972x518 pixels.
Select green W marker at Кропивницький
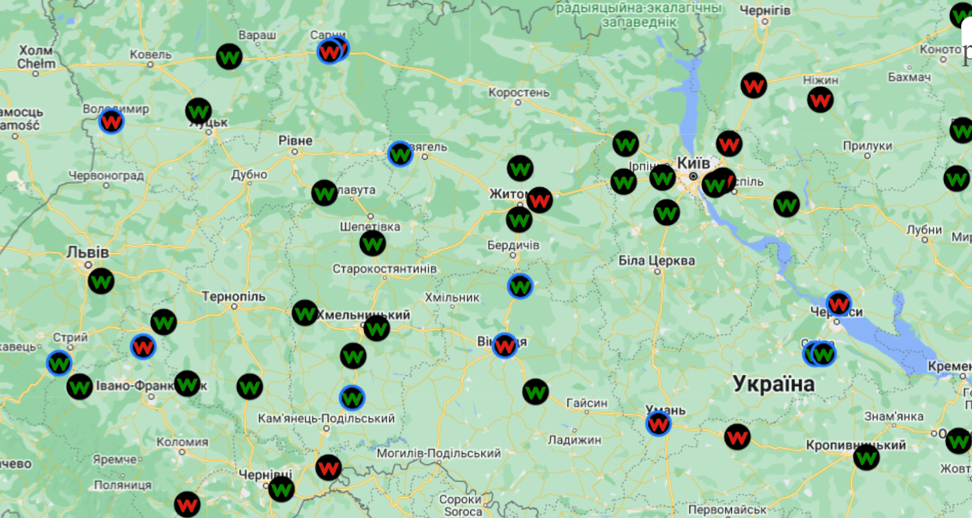point(866,456)
